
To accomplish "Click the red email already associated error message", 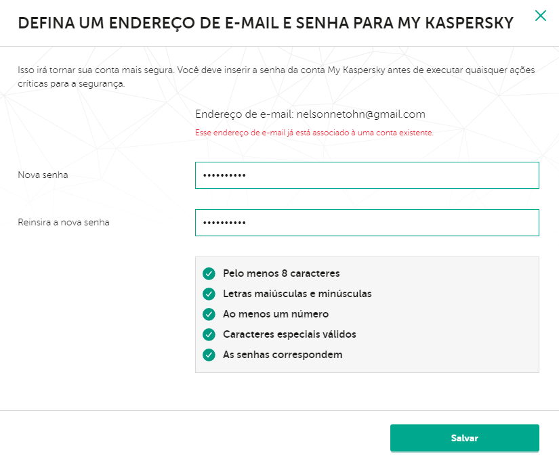I will click(x=314, y=133).
